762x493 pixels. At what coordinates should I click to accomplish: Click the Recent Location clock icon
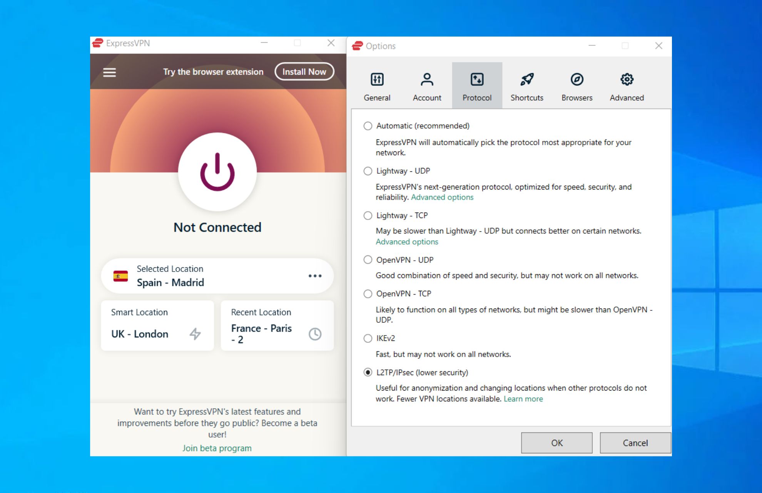pos(315,334)
